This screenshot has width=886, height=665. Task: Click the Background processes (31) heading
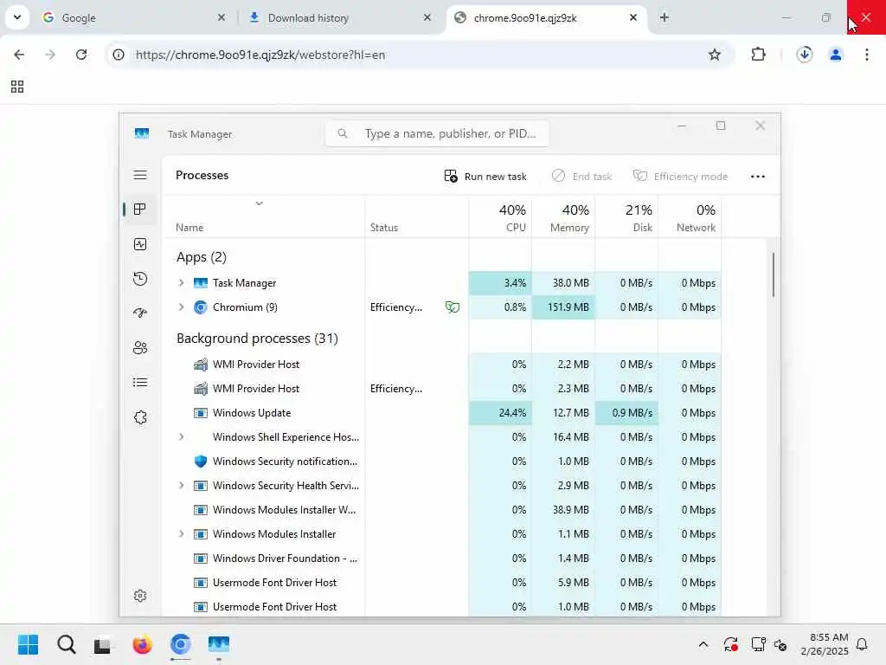pyautogui.click(x=257, y=339)
